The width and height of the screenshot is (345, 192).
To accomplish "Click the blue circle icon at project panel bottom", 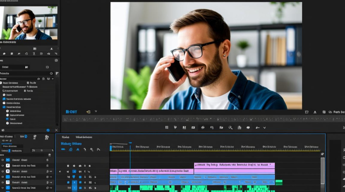I will (48, 130).
